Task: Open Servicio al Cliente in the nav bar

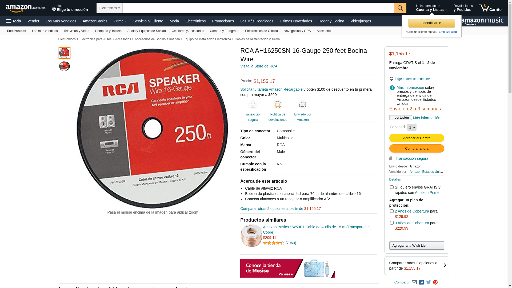Action: tap(148, 21)
